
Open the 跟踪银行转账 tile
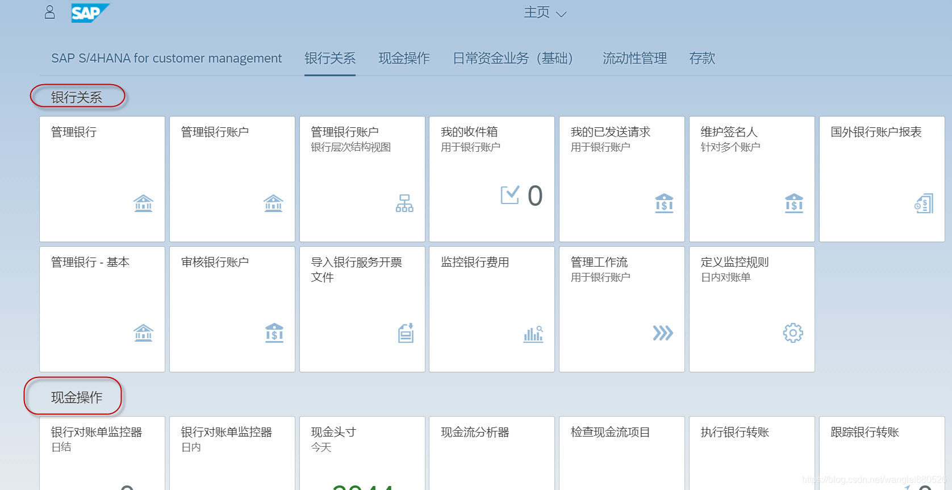click(882, 453)
